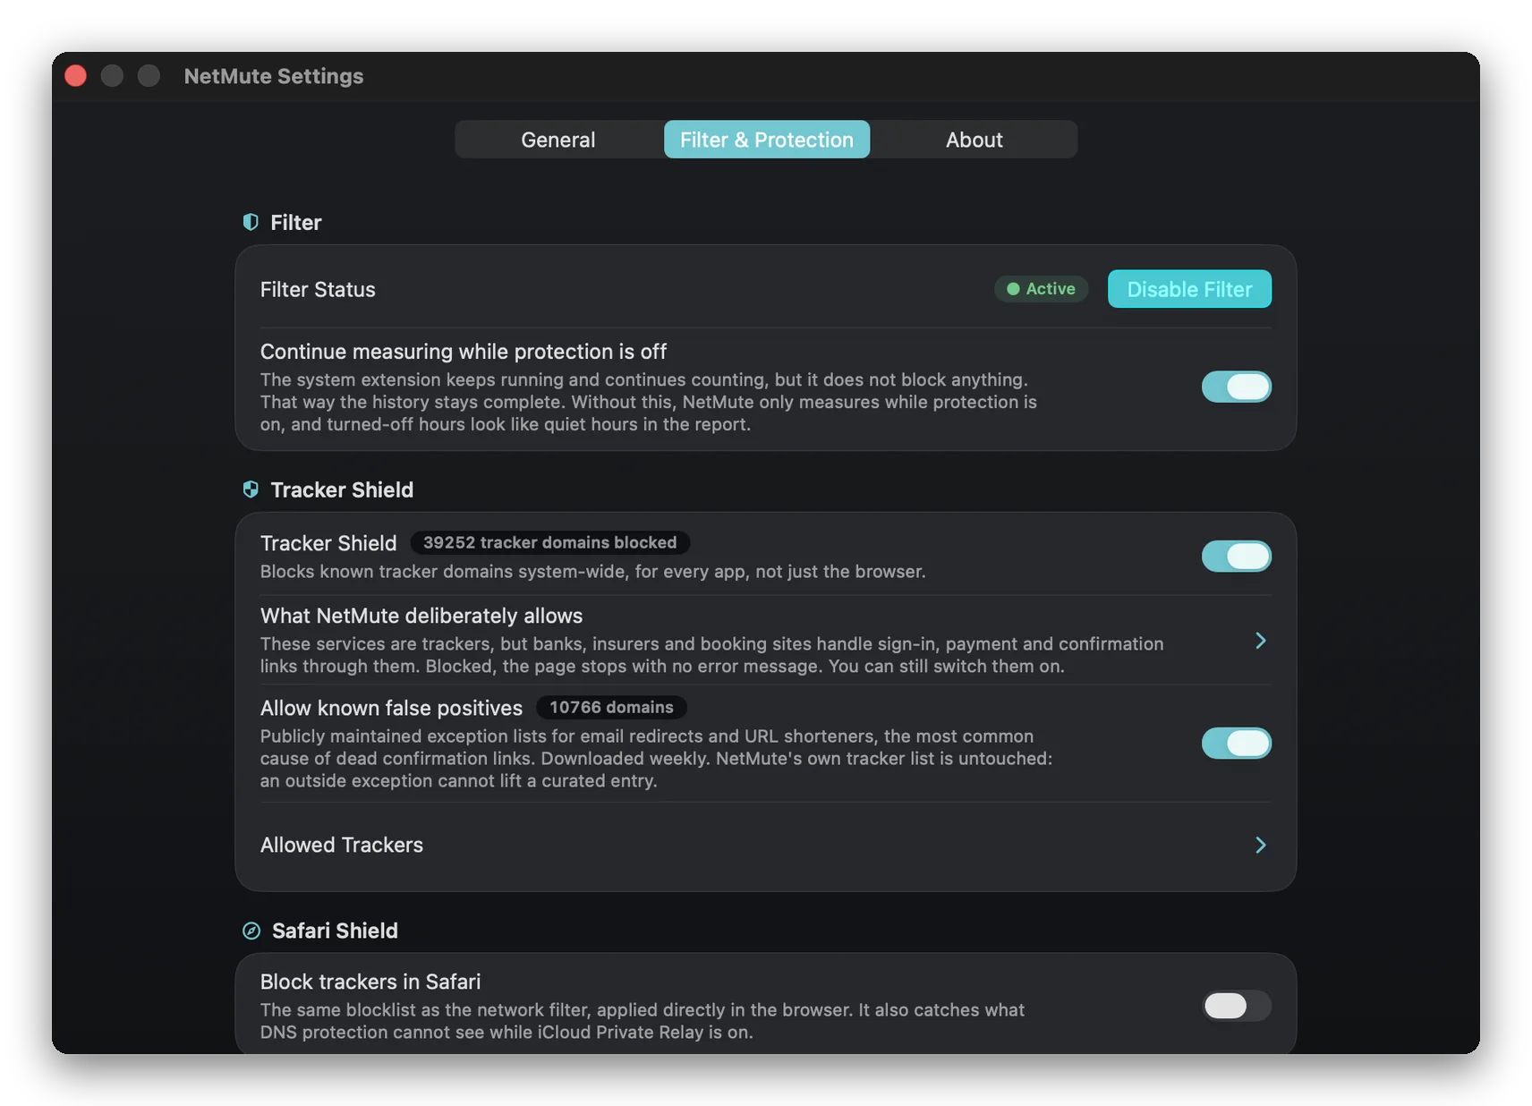This screenshot has width=1532, height=1106.
Task: Click the '10766 domains' badge
Action: coord(611,707)
